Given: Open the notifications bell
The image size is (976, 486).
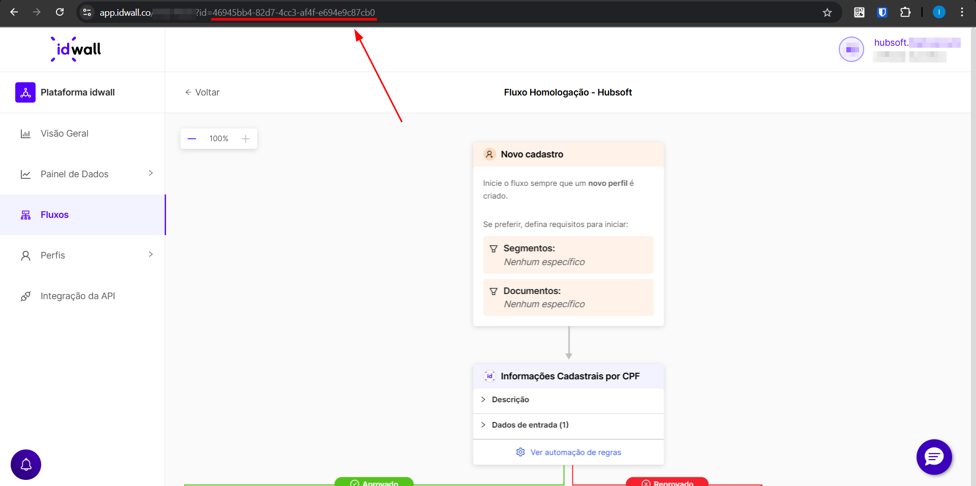Looking at the screenshot, I should [26, 465].
